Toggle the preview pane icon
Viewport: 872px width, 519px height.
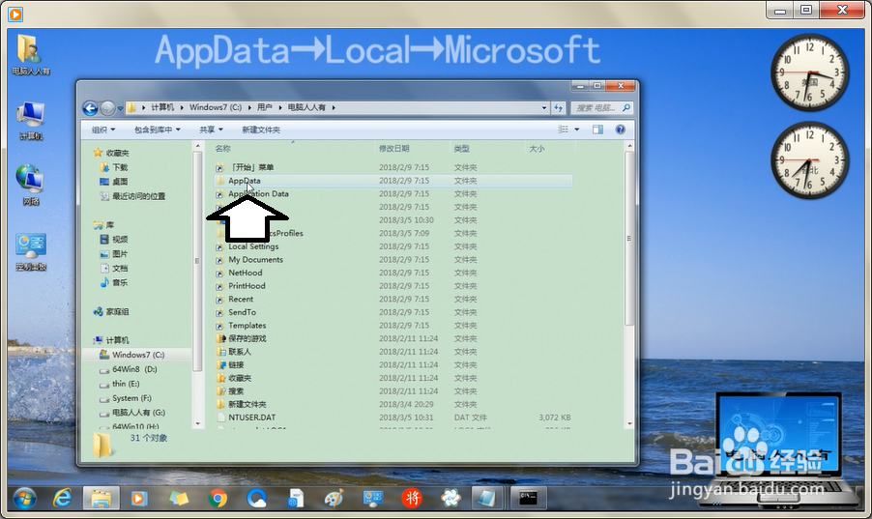597,130
